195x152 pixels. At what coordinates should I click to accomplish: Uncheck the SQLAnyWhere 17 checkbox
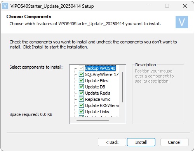pyautogui.click(x=81, y=74)
